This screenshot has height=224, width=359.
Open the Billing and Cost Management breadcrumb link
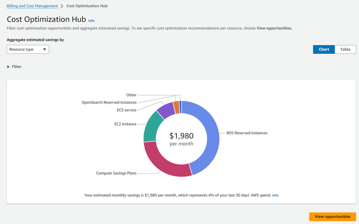click(32, 6)
